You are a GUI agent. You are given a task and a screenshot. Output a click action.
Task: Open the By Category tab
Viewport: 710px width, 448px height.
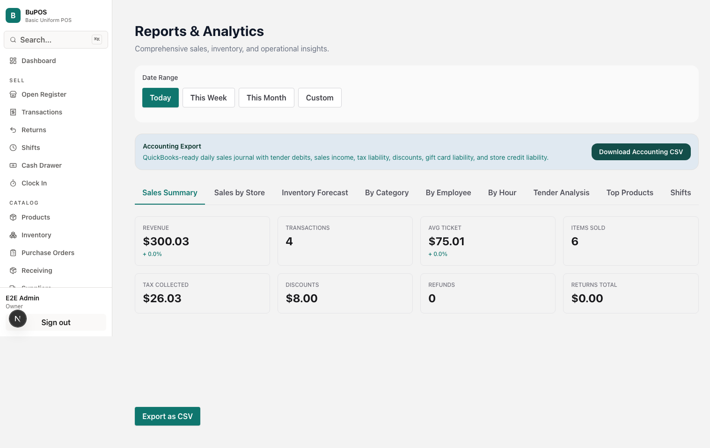pos(387,192)
